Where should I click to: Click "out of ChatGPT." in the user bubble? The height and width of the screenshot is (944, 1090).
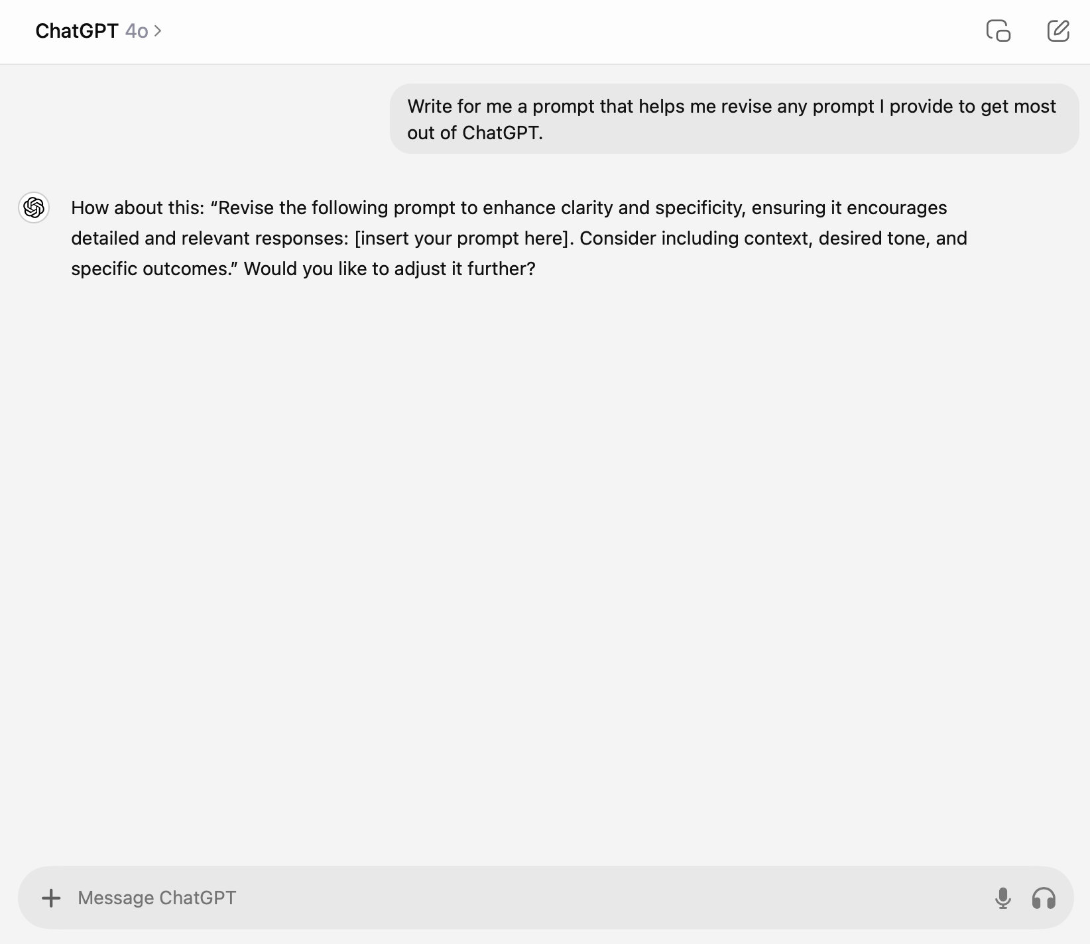475,133
